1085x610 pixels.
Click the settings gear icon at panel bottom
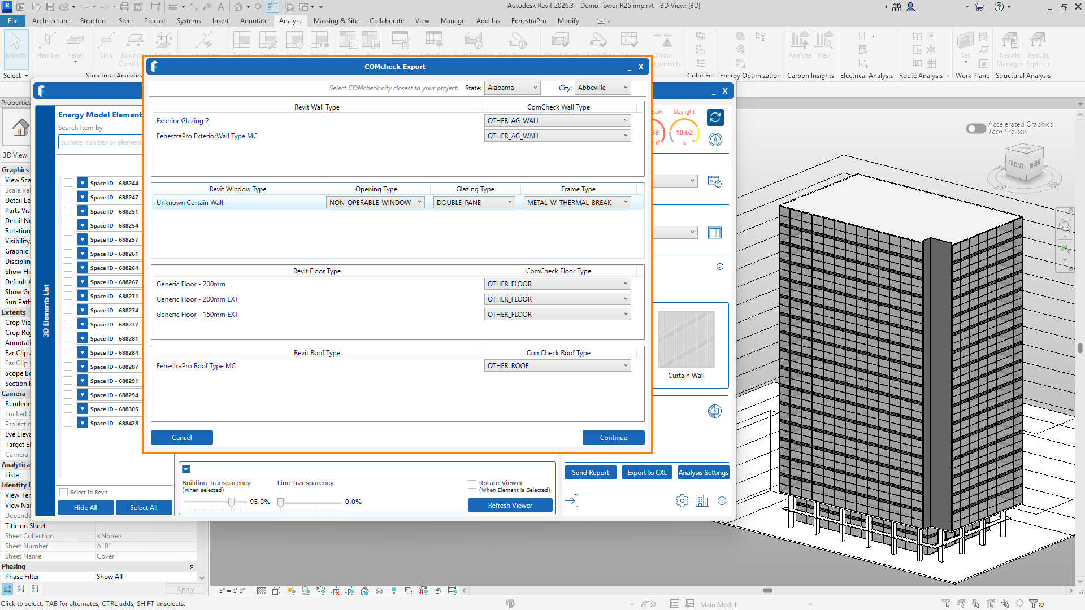pos(682,501)
